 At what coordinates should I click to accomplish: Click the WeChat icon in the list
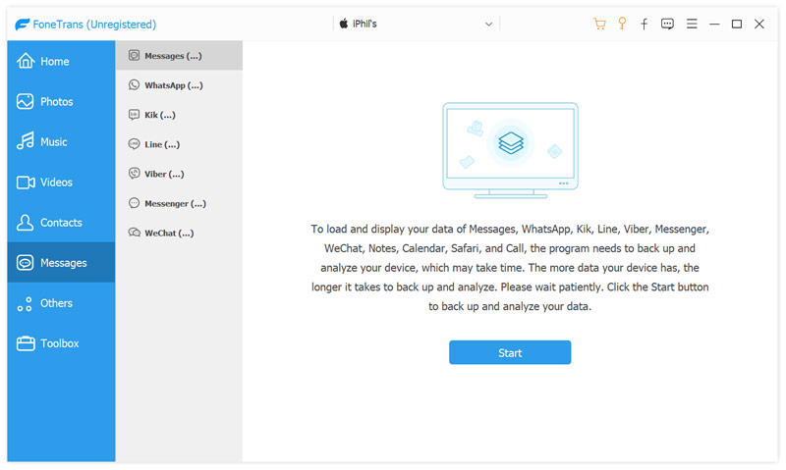click(134, 233)
